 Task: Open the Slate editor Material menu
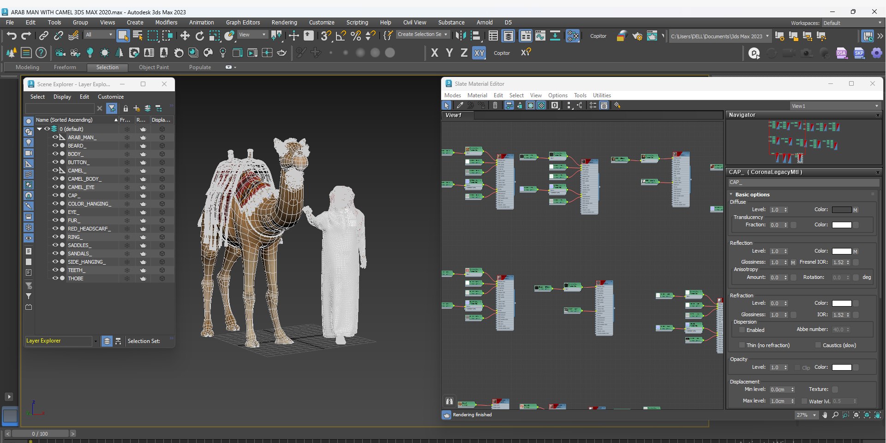click(x=477, y=95)
